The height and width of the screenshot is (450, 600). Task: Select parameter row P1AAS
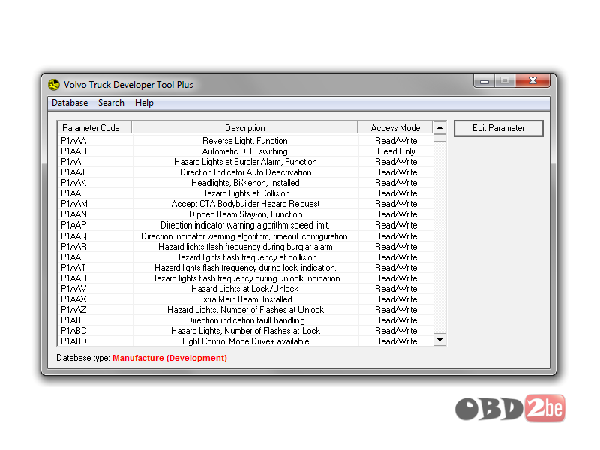click(245, 257)
